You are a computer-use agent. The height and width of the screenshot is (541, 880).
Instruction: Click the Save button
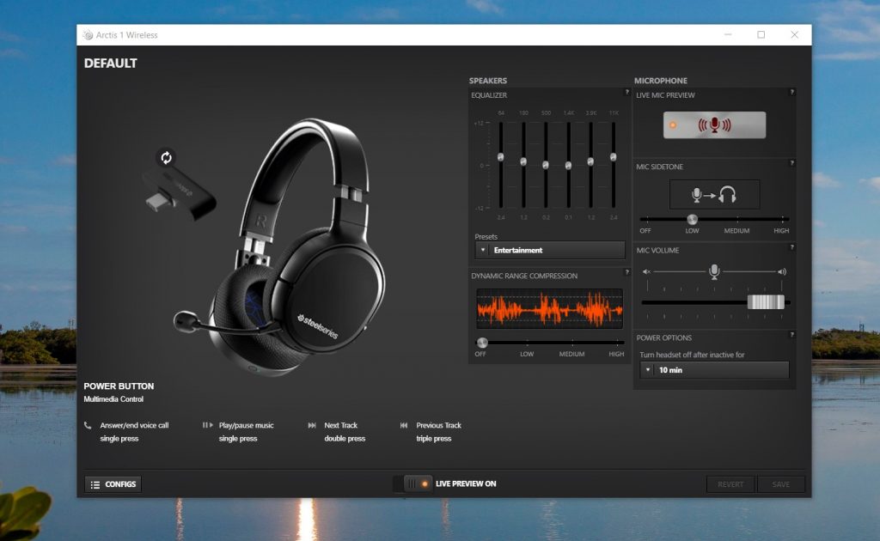coord(780,484)
